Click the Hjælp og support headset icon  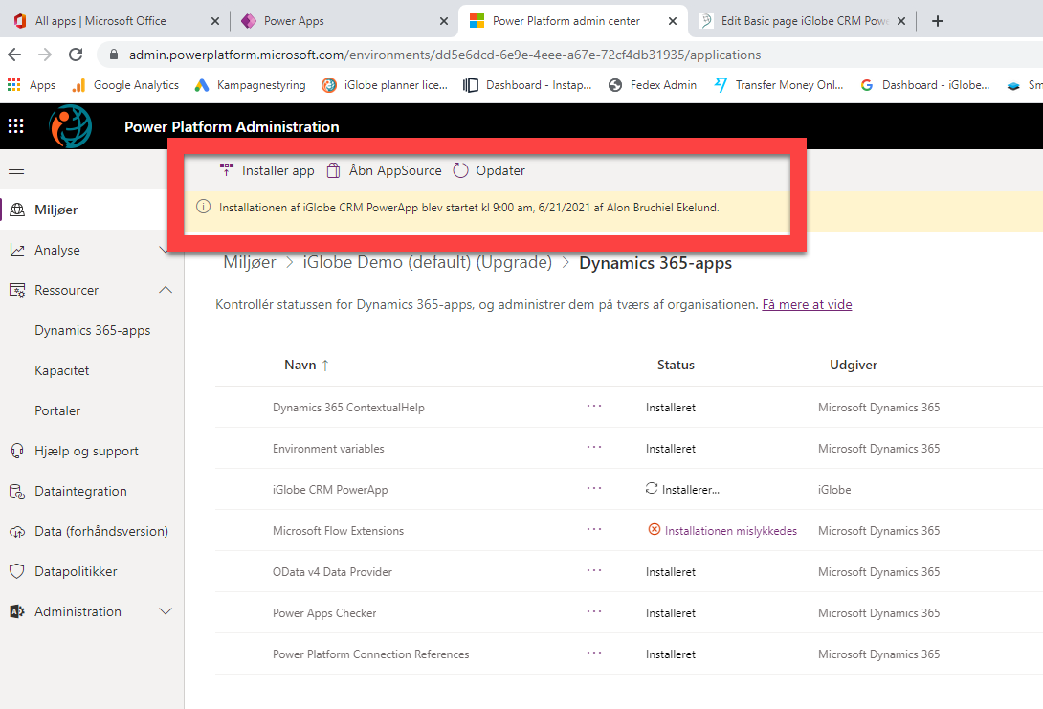pos(17,451)
